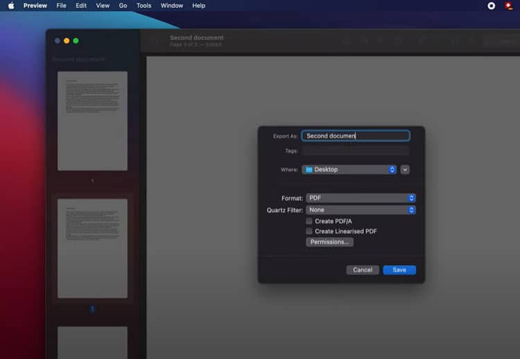This screenshot has width=520, height=359.
Task: Open the File menu
Action: point(61,6)
